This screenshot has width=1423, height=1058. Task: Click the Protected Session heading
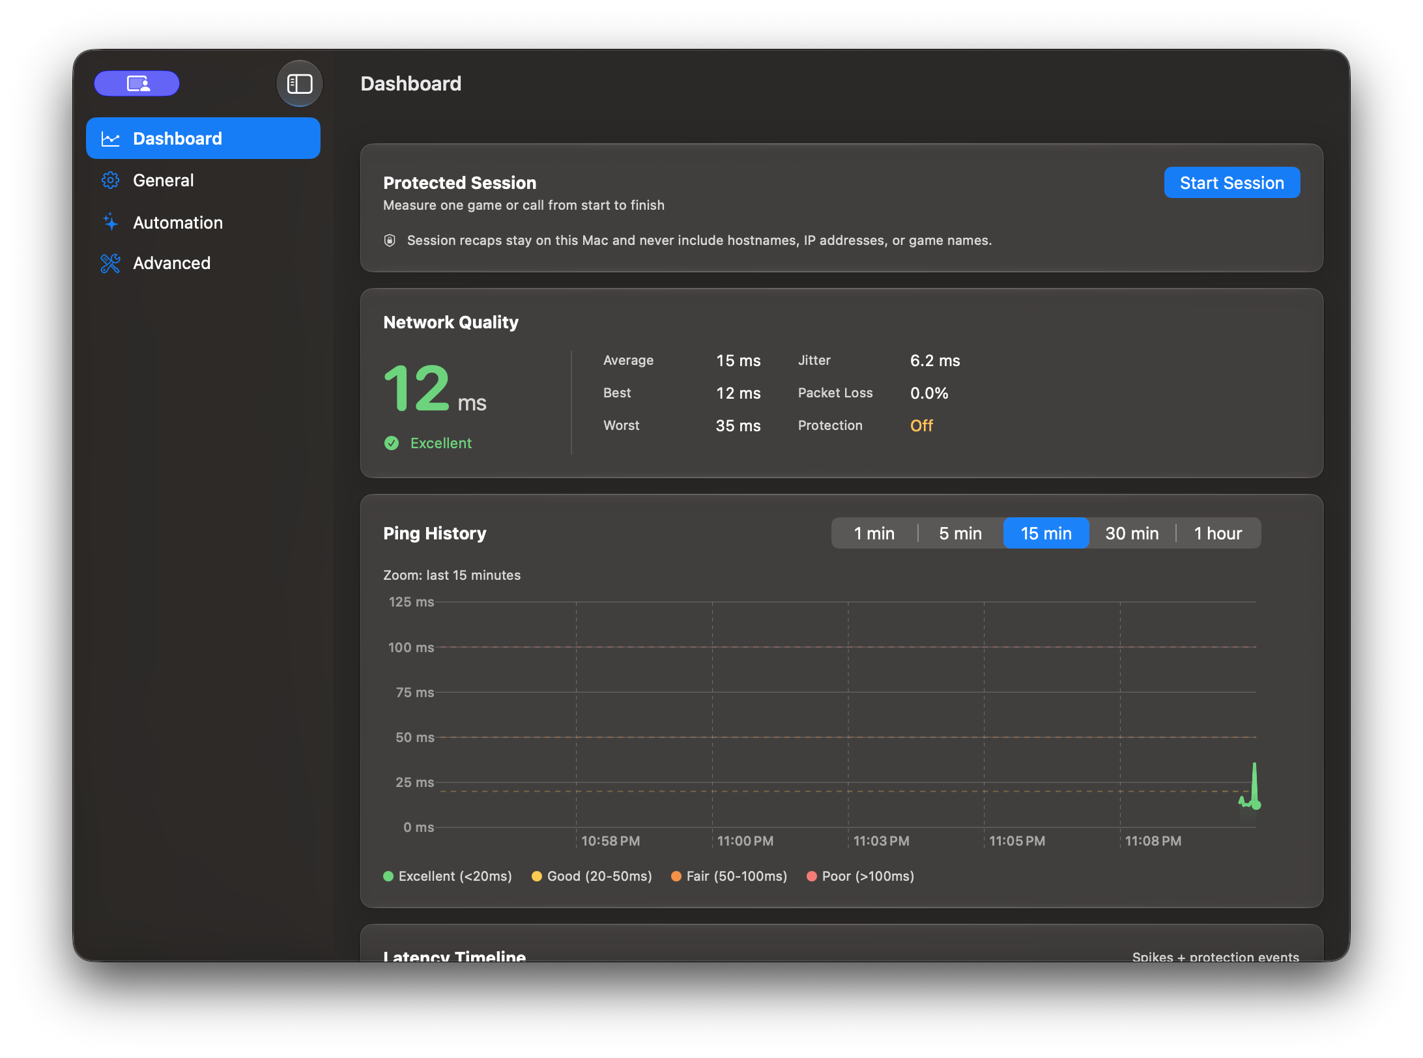click(x=459, y=182)
